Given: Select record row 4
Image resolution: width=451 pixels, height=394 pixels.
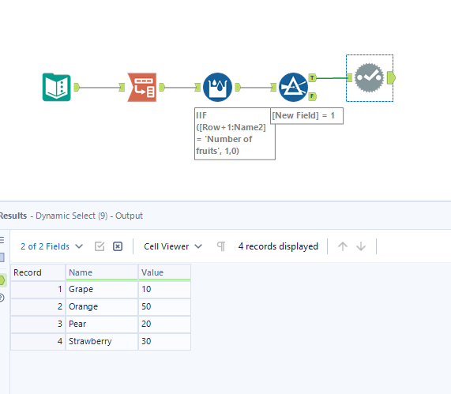Looking at the screenshot, I should (x=38, y=341).
